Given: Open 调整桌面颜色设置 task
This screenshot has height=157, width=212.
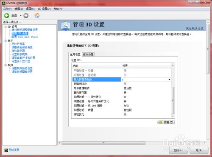Looking at the screenshot, I should coord(22,47).
